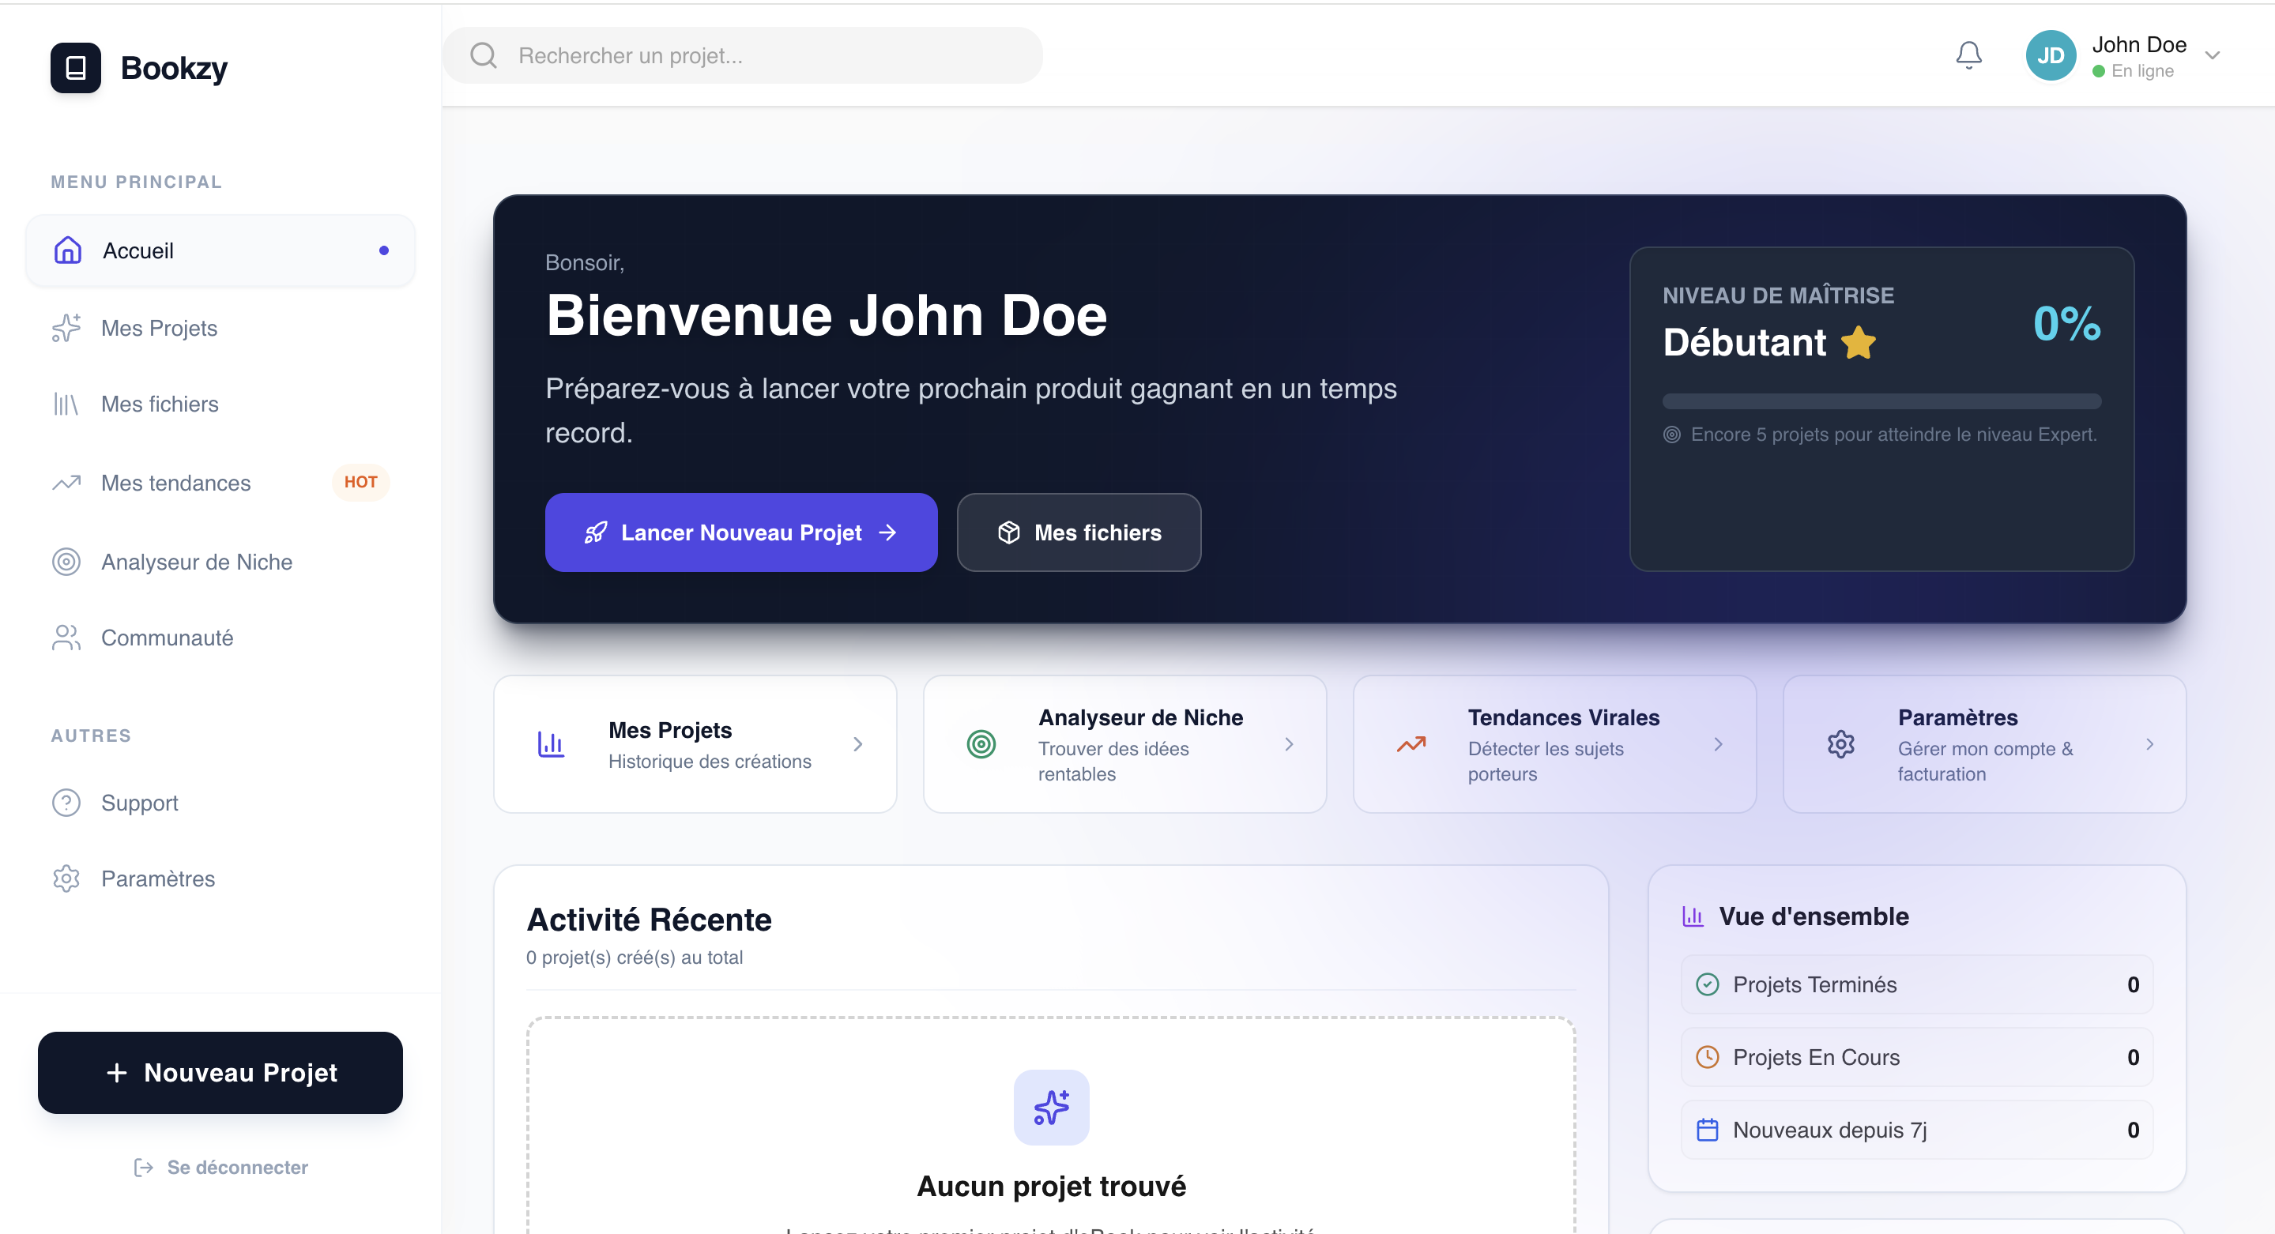Go to Communauté in the sidebar menu
The width and height of the screenshot is (2275, 1234).
tap(167, 638)
